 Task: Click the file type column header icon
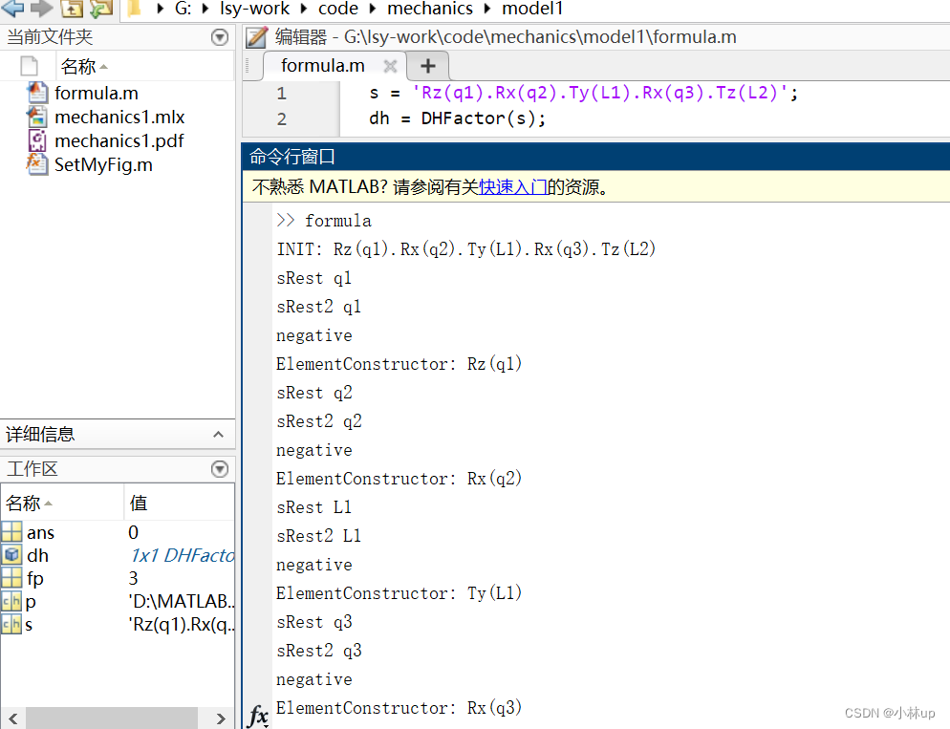(x=29, y=66)
